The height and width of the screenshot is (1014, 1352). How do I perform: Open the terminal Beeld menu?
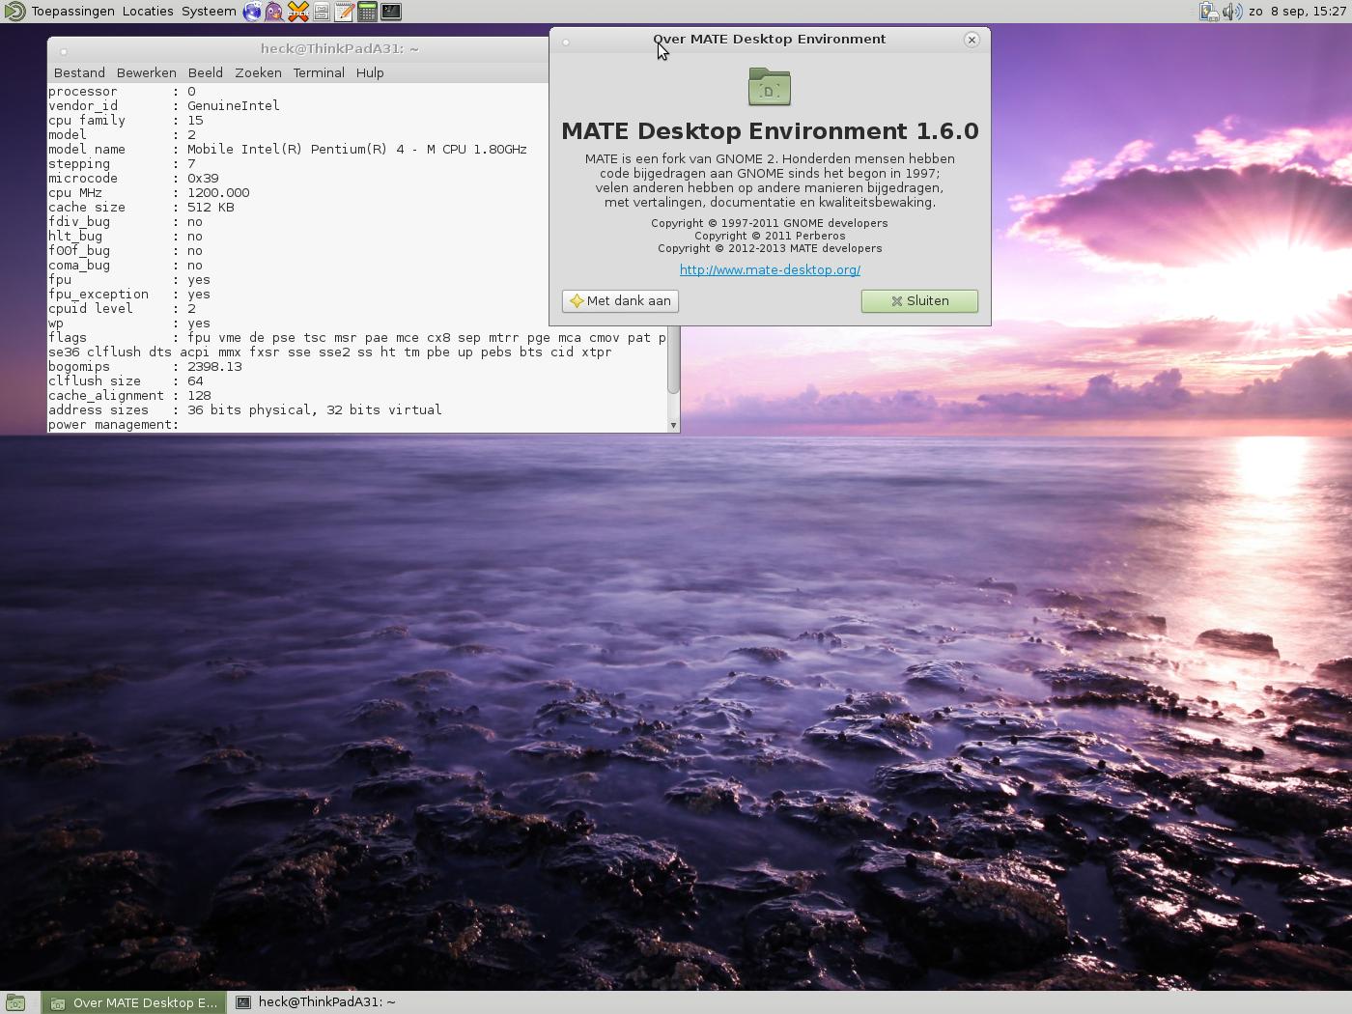point(206,72)
